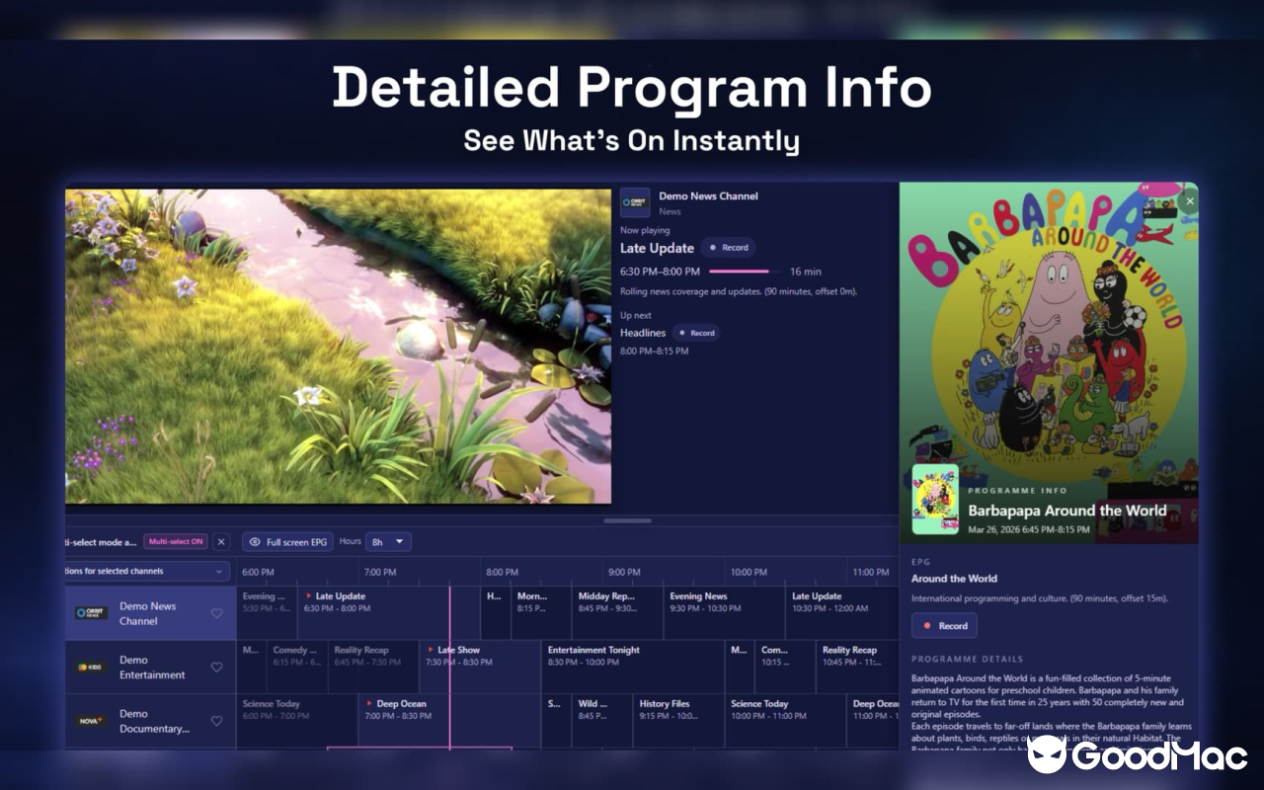This screenshot has width=1264, height=790.
Task: Record the Late Update programme now playing
Action: tap(729, 248)
